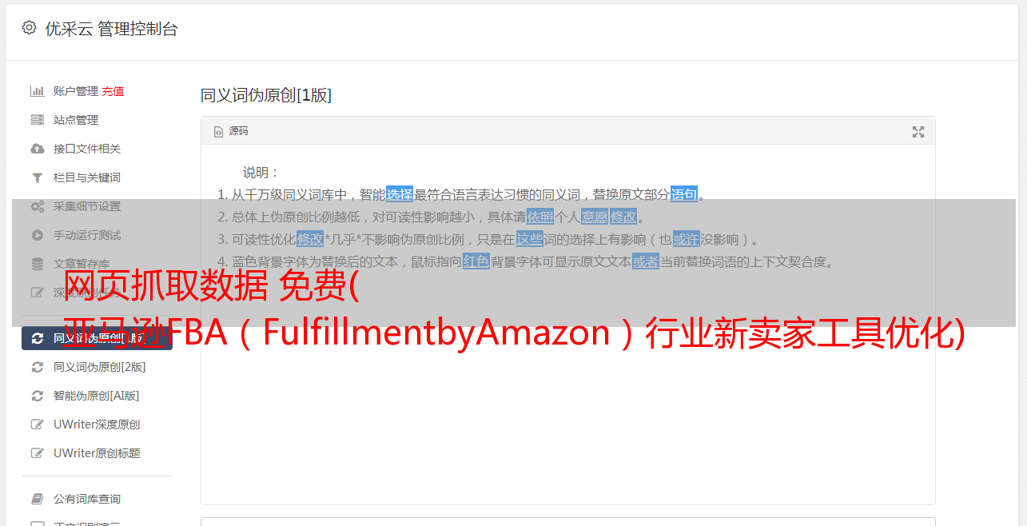The width and height of the screenshot is (1027, 526).
Task: Click the gear icon beside 优采云 管理控制台
Action: click(29, 28)
